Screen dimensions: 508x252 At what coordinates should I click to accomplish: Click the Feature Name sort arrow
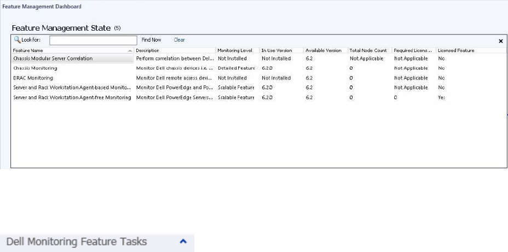[130, 51]
